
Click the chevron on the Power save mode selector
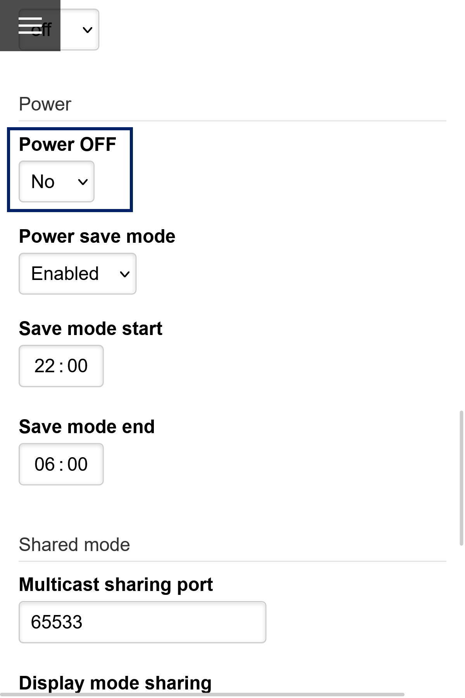124,274
